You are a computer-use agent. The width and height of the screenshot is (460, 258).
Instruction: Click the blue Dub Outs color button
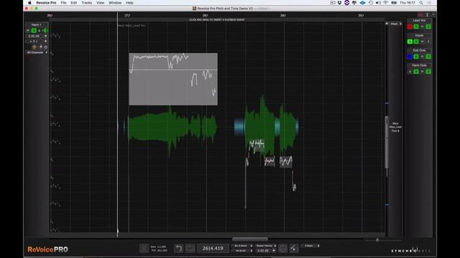pos(410,57)
